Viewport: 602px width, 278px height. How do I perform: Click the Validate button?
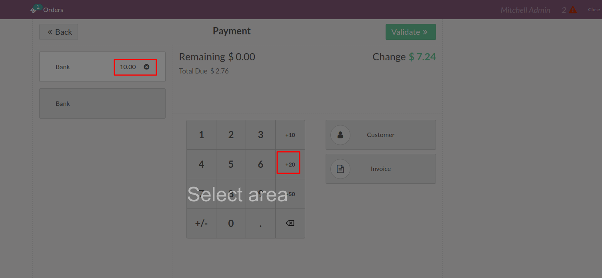(x=410, y=32)
